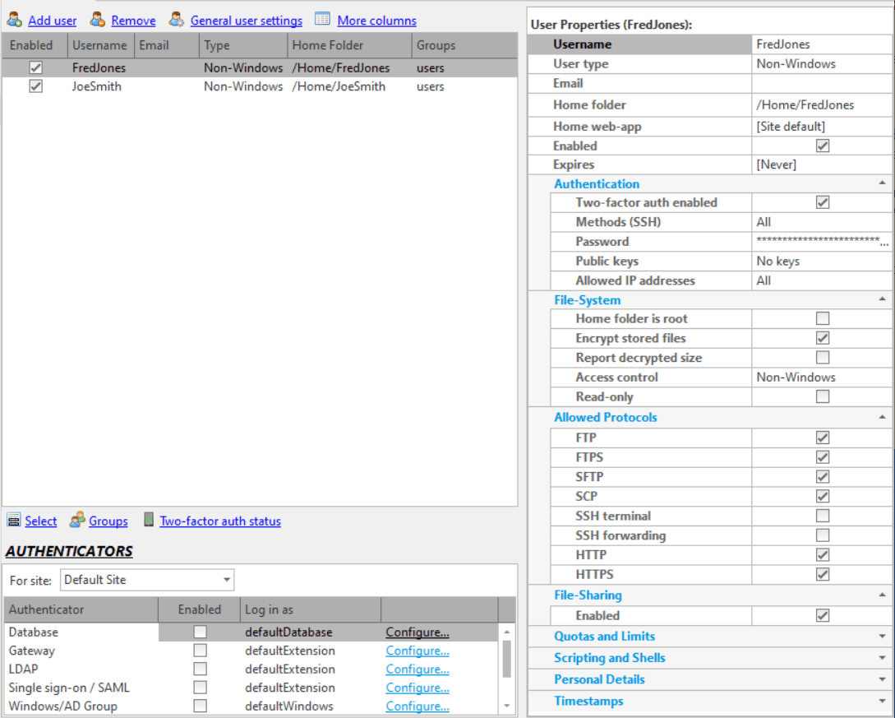Toggle File-Sharing Enabled checkbox
The height and width of the screenshot is (718, 895).
[823, 615]
